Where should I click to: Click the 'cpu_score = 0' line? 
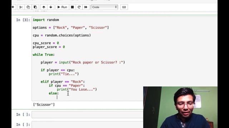coord(46,43)
